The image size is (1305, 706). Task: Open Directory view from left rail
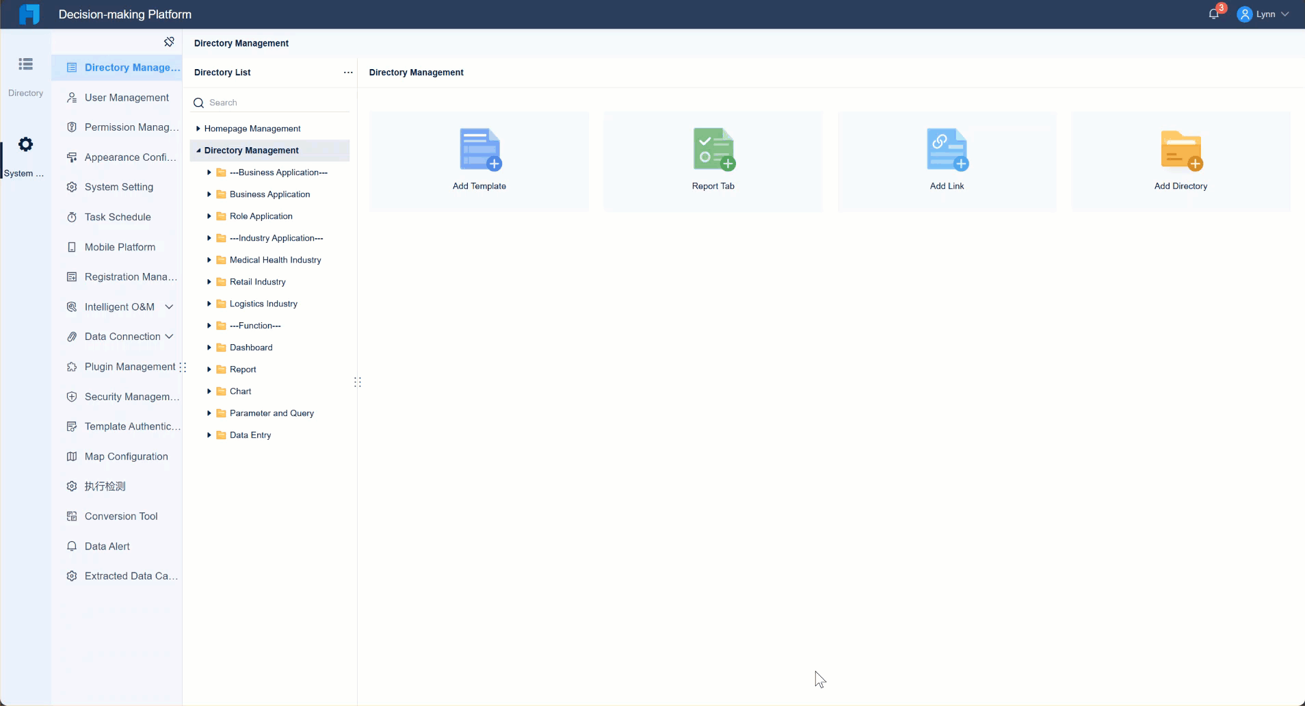click(x=25, y=77)
